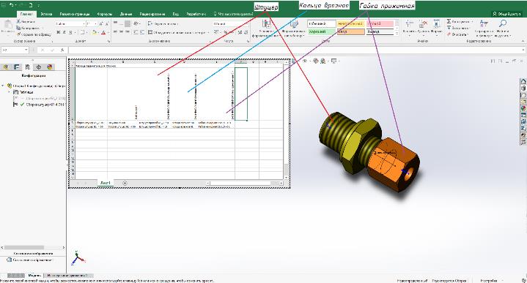The image size is (527, 283).
Task: Open the Formulas (Формулы) ribbon tab
Action: coord(105,14)
